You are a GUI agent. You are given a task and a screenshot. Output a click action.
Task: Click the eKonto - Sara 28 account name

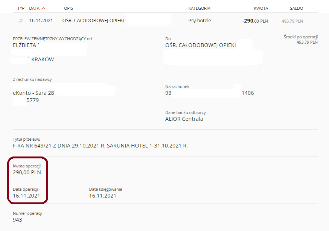coord(34,93)
